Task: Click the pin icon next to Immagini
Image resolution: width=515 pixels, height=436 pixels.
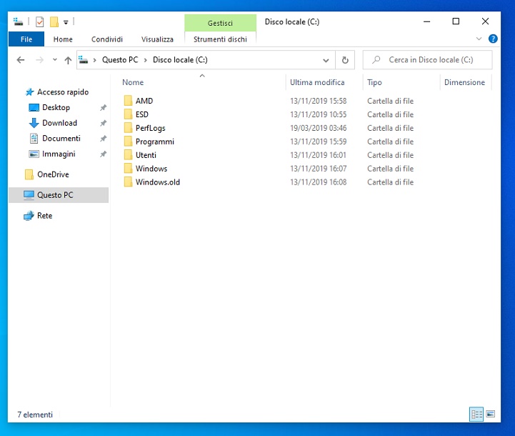Action: (x=103, y=154)
